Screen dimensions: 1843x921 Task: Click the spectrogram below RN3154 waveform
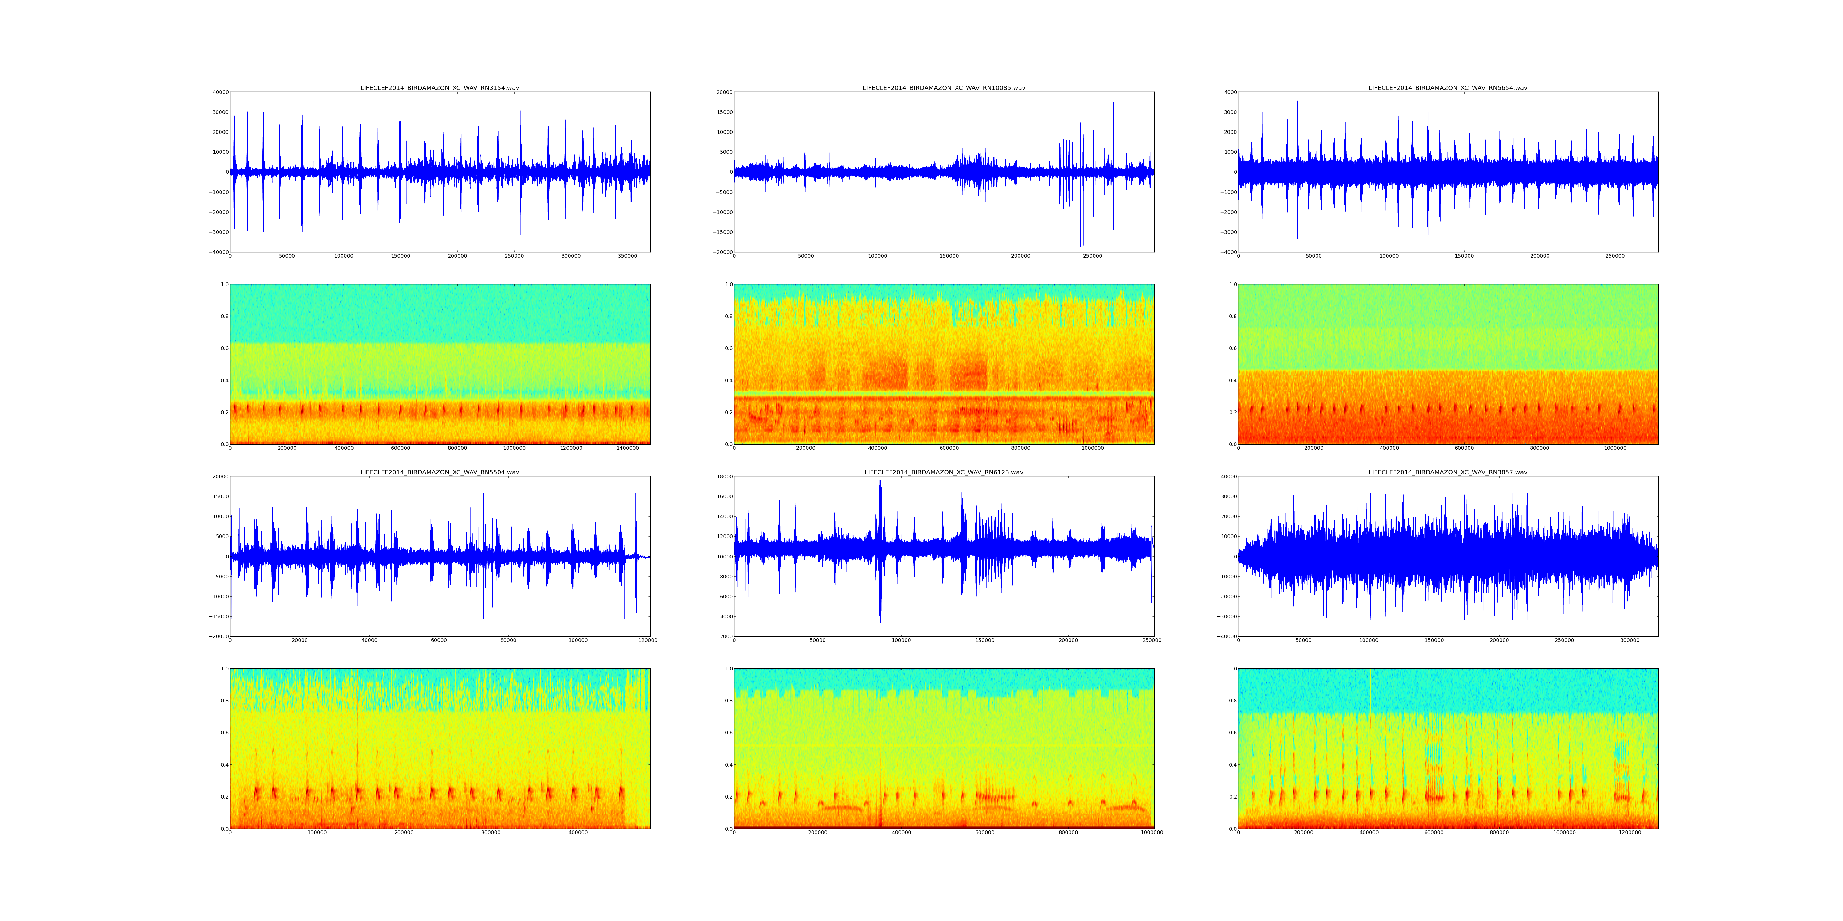pyautogui.click(x=439, y=364)
